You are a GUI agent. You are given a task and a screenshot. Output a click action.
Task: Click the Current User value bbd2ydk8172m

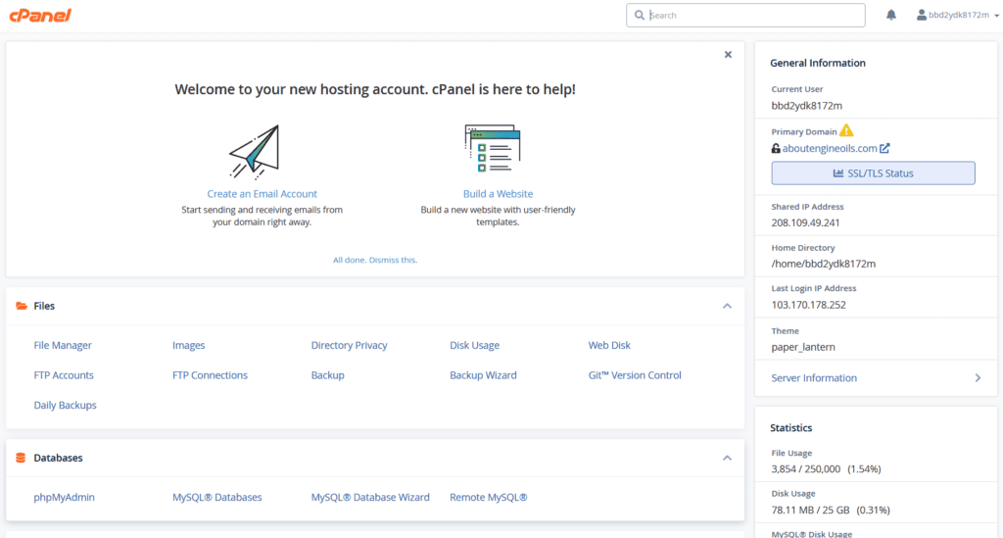pyautogui.click(x=807, y=106)
